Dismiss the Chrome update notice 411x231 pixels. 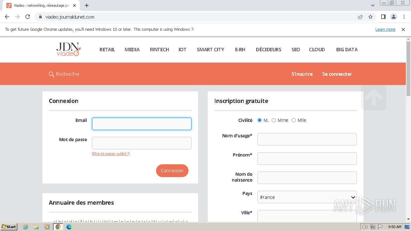point(403,29)
